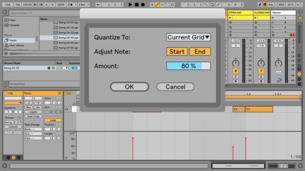Image resolution: width=305 pixels, height=171 pixels.
Task: Click the Punch-Out switch icon
Action: click(x=218, y=5)
